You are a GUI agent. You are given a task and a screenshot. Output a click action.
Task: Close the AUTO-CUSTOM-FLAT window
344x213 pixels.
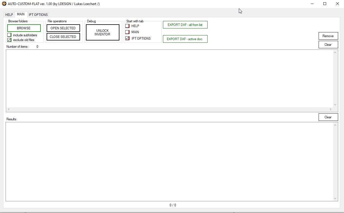338,4
